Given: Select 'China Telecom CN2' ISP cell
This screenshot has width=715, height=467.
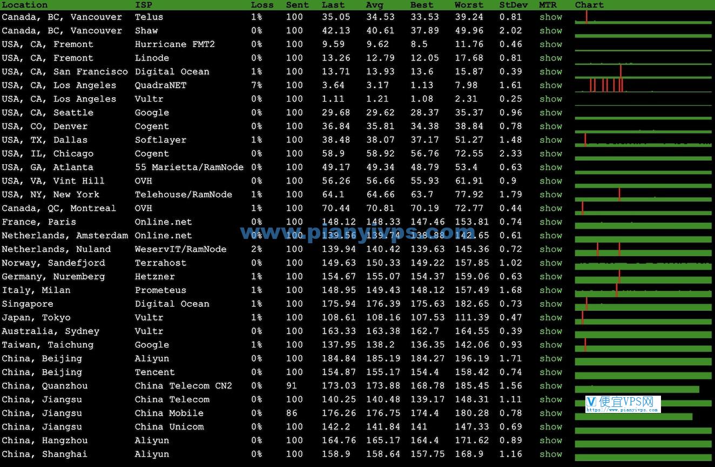Looking at the screenshot, I should 184,385.
